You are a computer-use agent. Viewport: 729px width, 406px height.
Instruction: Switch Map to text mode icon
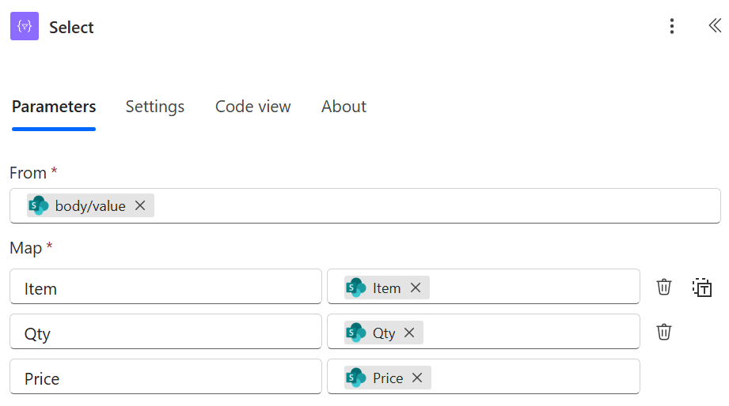click(702, 287)
